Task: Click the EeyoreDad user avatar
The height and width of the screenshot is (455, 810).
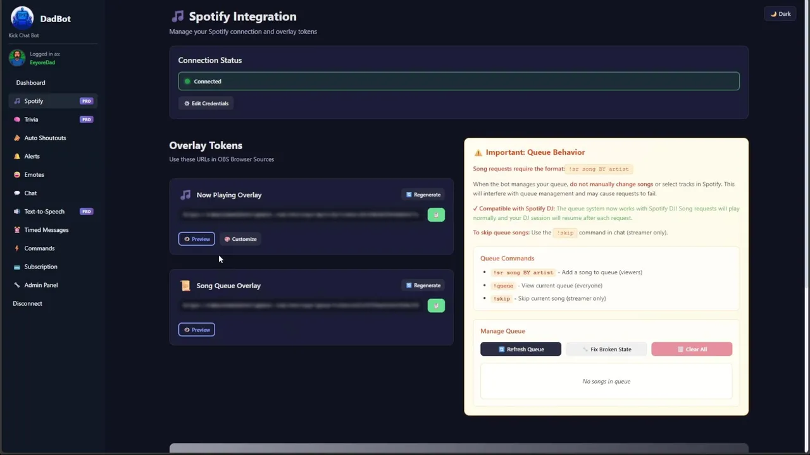Action: (x=17, y=58)
